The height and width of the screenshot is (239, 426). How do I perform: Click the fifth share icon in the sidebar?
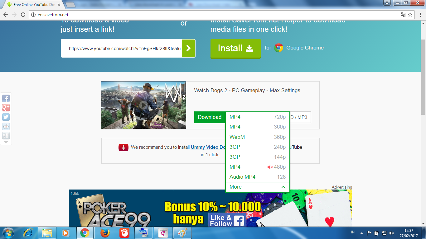tap(6, 136)
